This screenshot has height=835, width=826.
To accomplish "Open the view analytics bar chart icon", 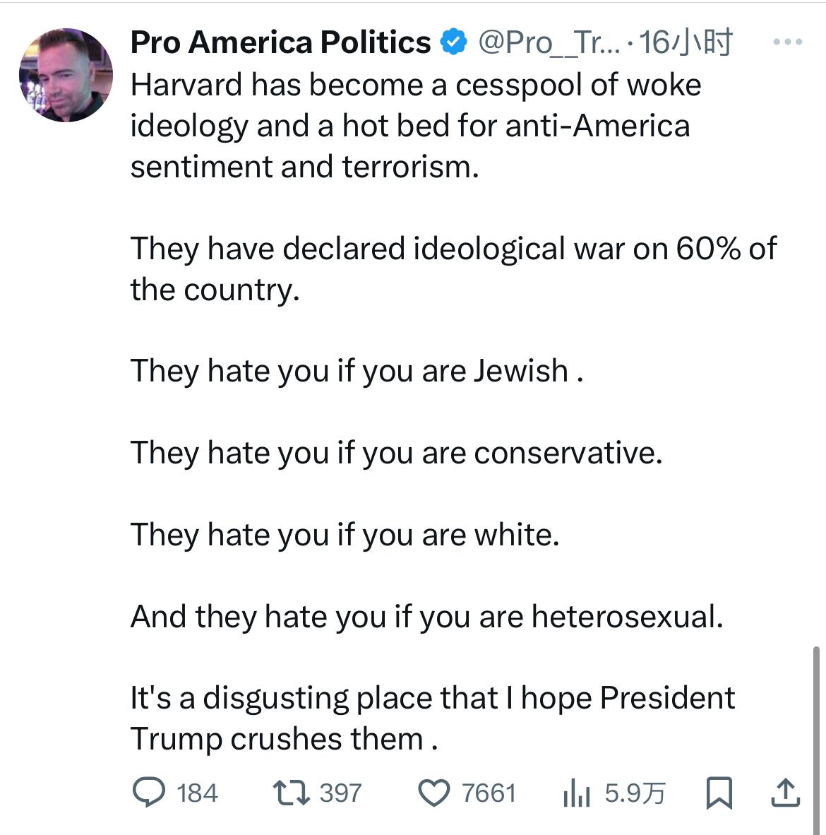I will [576, 793].
